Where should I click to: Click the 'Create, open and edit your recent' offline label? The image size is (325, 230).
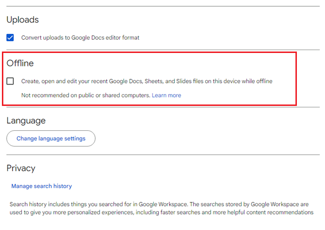coord(147,81)
